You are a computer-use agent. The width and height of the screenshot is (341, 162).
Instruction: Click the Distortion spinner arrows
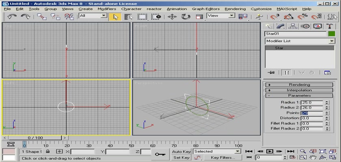tap(327, 118)
